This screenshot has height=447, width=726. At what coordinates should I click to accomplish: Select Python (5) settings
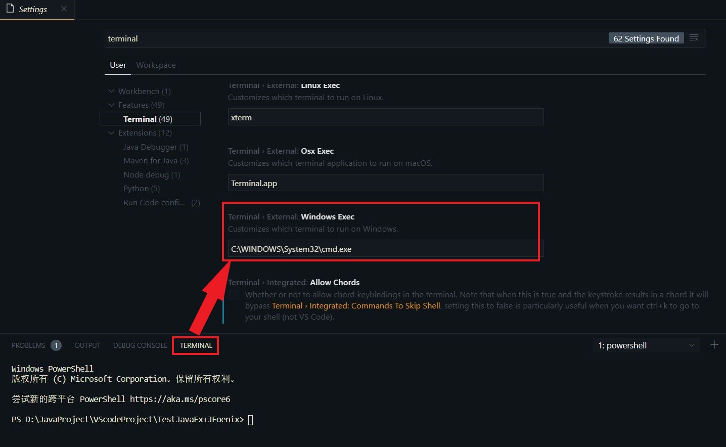click(142, 188)
